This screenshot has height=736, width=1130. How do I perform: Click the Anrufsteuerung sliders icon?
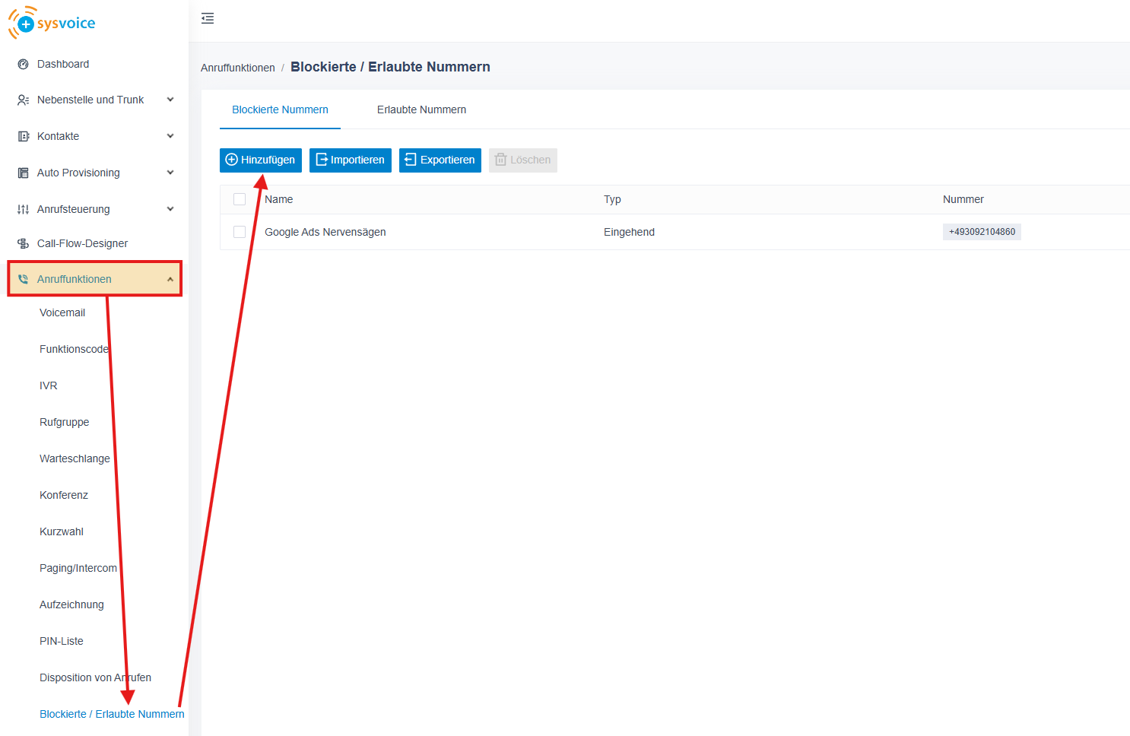[23, 210]
